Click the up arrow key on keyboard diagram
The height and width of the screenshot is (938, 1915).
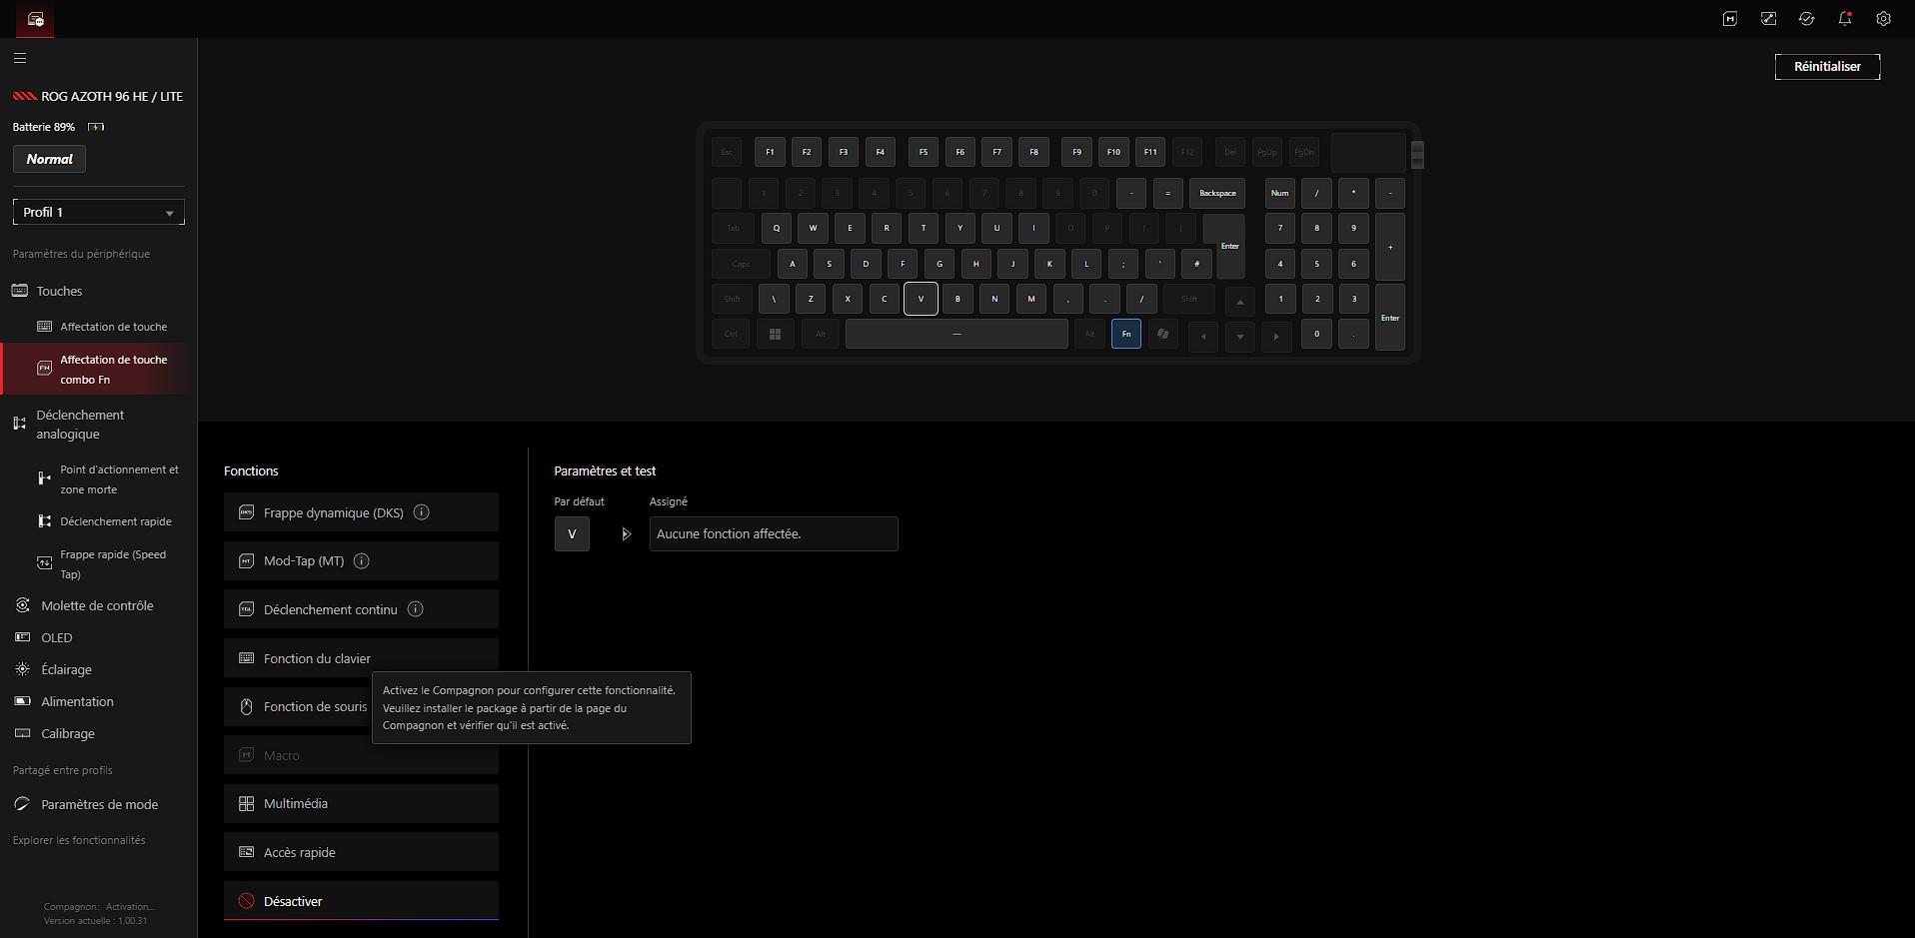click(1239, 302)
